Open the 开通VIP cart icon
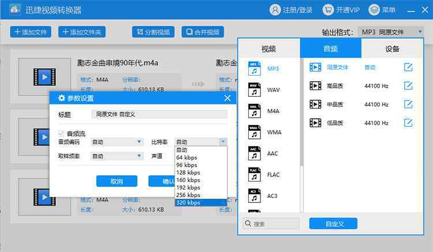This screenshot has height=252, width=433. pyautogui.click(x=328, y=10)
